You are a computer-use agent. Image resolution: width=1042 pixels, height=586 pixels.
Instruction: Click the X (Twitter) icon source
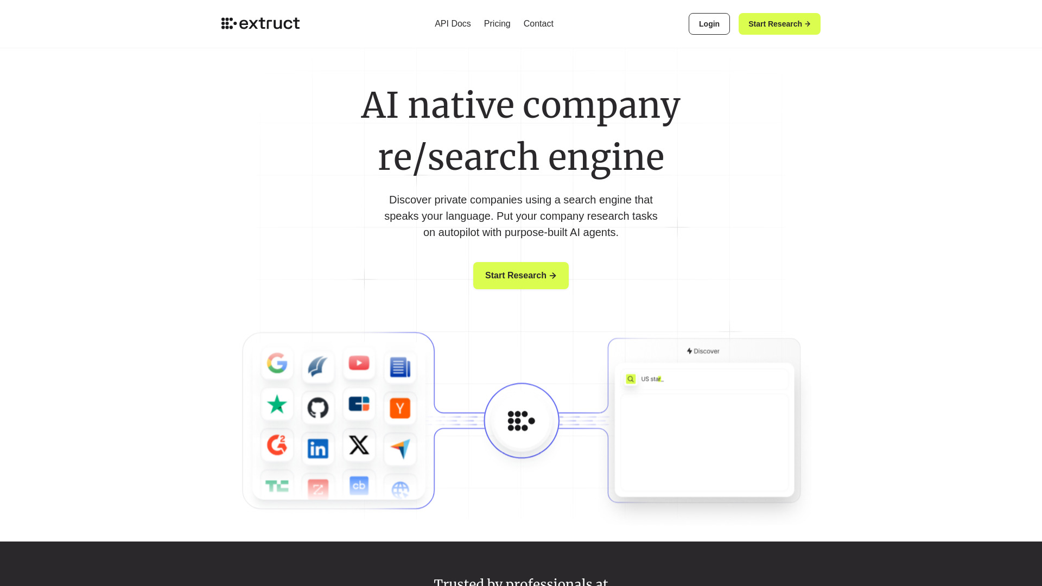point(359,445)
